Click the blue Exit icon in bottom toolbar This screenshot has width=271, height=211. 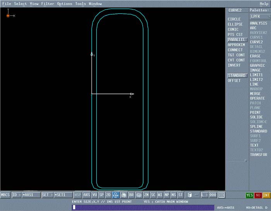click(x=116, y=195)
